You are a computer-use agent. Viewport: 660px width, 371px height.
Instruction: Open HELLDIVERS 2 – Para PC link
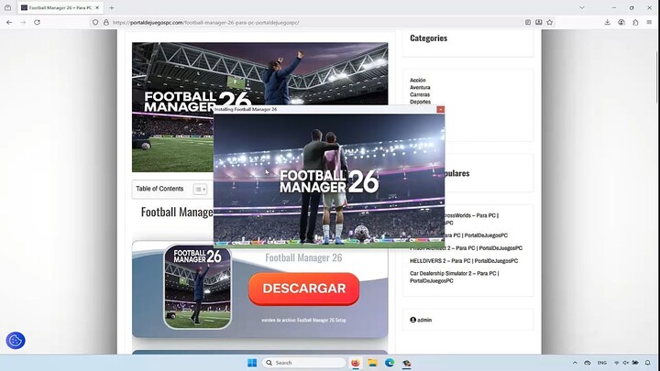point(453,261)
